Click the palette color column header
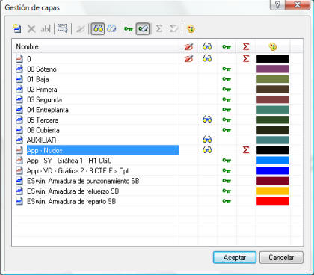The height and width of the screenshot is (275, 314). (x=273, y=46)
